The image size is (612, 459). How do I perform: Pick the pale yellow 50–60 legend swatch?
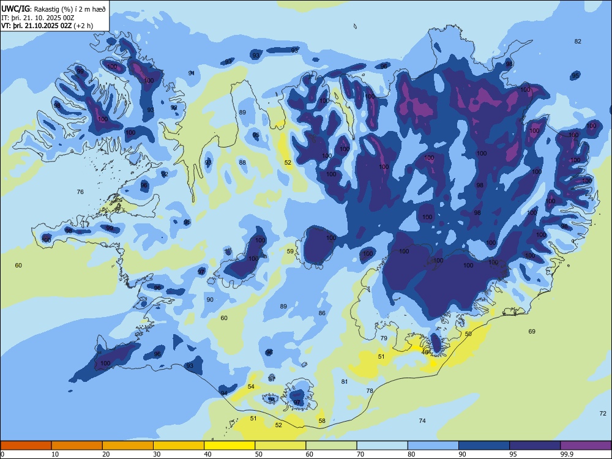coord(280,446)
